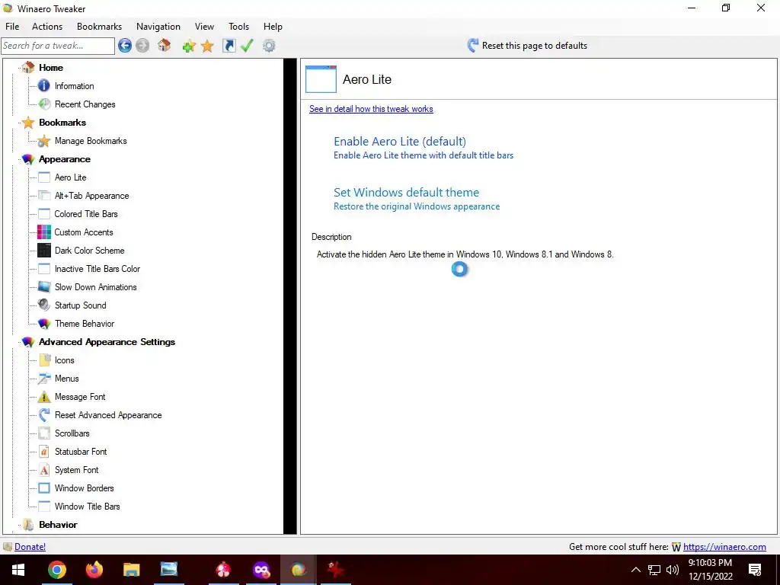Open the Tools menu
This screenshot has height=585, width=780.
(238, 27)
